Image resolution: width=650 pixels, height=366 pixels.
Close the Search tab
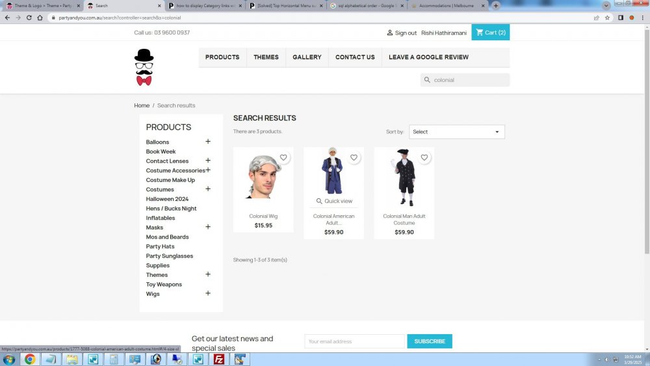click(159, 6)
